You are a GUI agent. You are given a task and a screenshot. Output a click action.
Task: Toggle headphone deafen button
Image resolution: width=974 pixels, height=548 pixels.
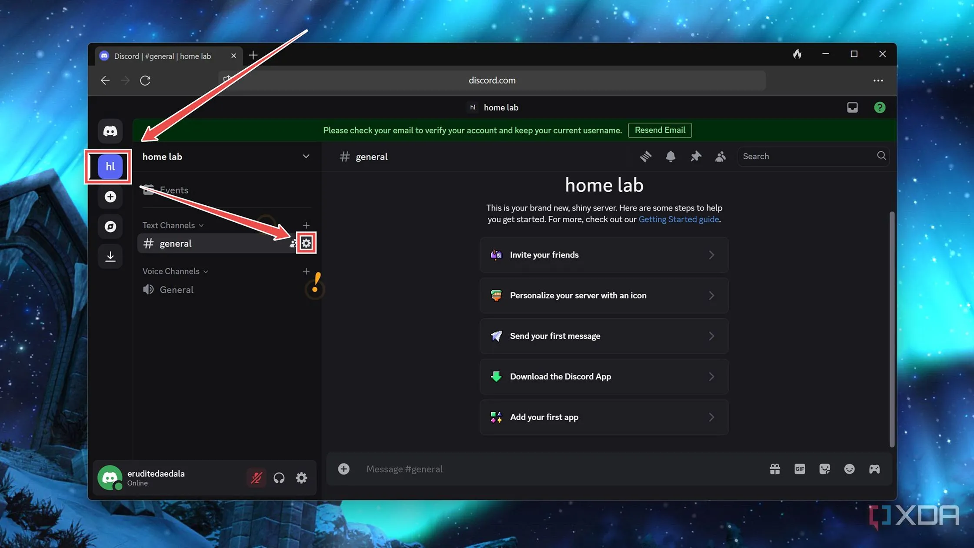(279, 478)
